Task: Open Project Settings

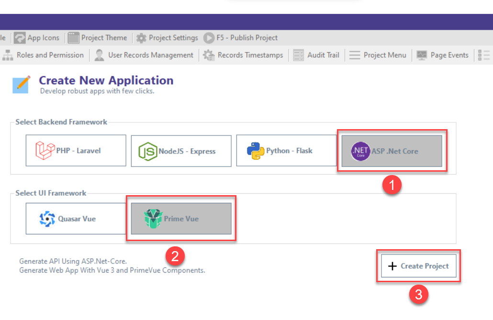Action: [167, 38]
